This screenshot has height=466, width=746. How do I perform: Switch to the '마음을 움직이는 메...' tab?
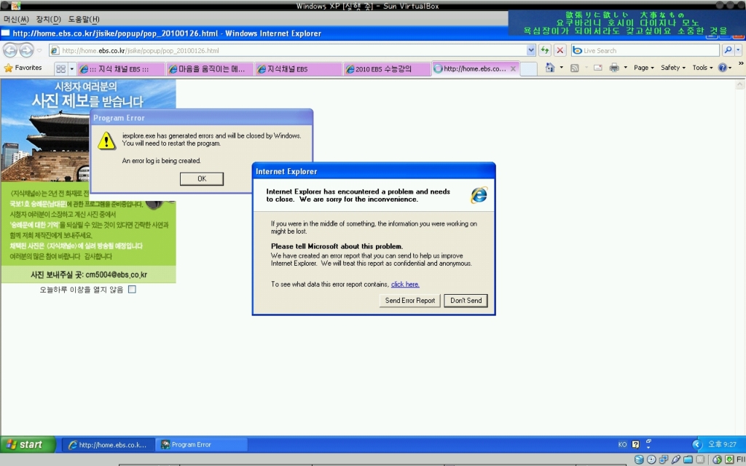coord(210,69)
